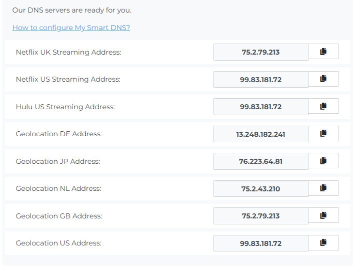This screenshot has width=355, height=267.
Task: Copy the Geolocation DE Address
Action: click(323, 134)
